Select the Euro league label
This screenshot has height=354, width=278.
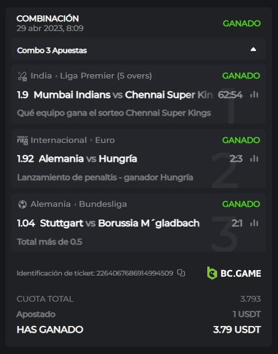[x=105, y=140]
